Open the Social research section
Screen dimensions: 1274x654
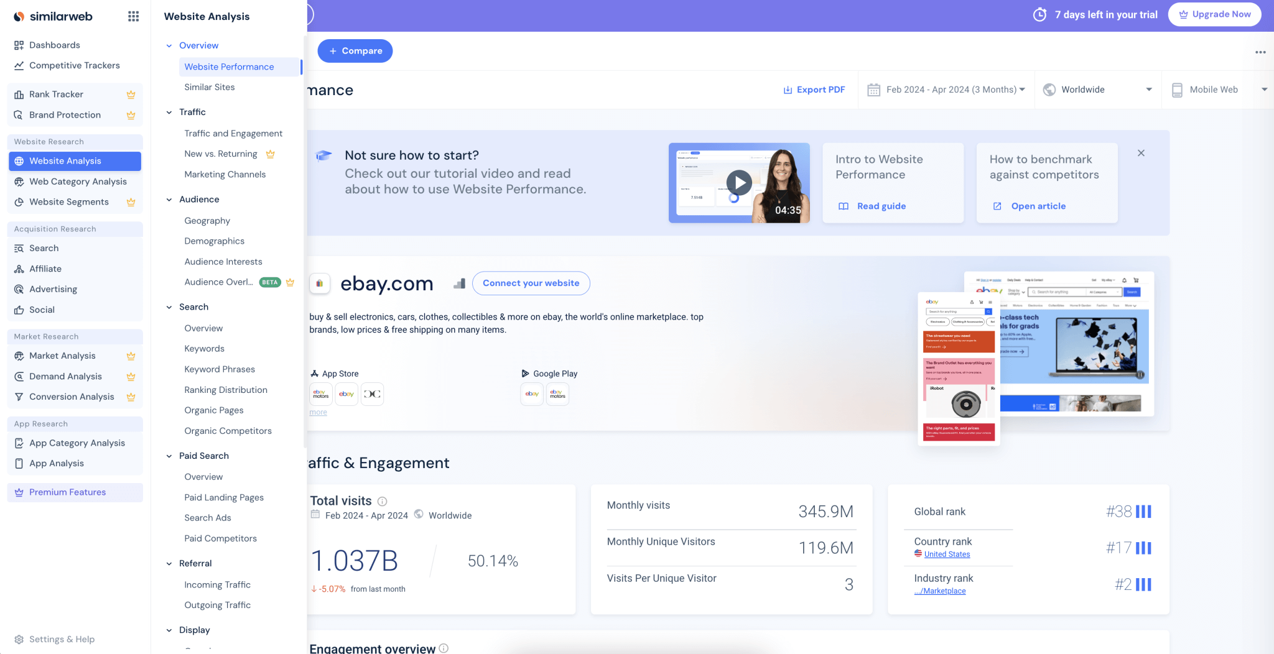point(41,310)
